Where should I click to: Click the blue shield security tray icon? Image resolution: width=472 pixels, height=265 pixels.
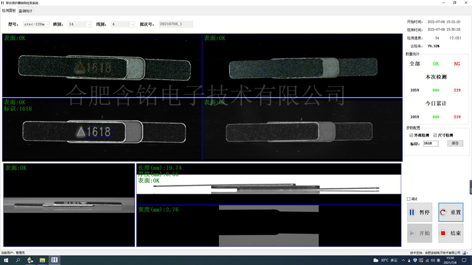415,260
